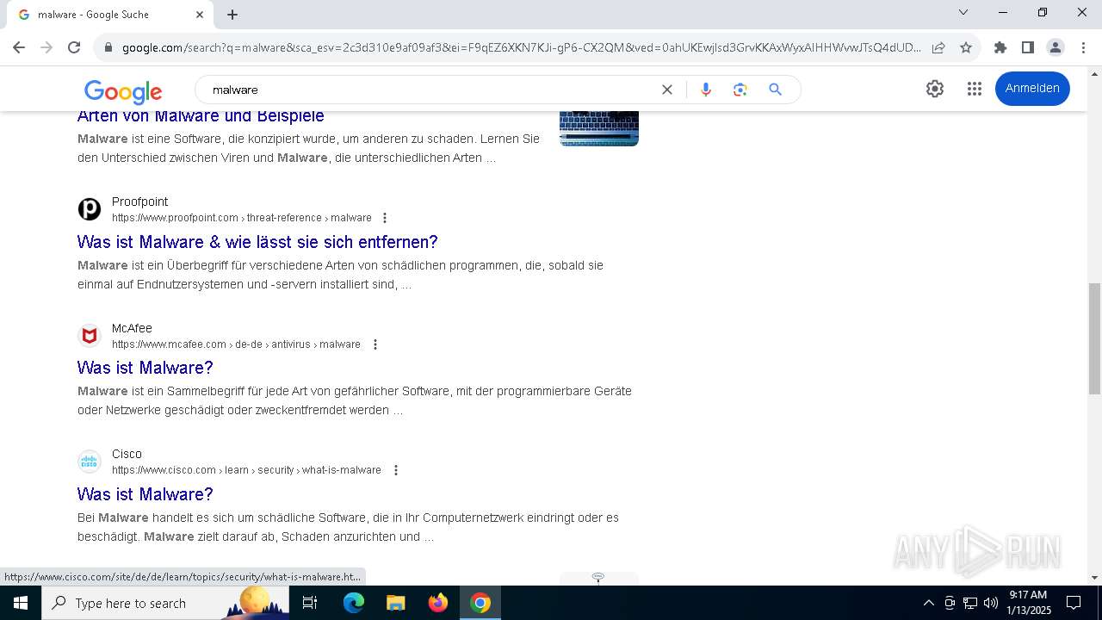Screen dimensions: 1102x620
Task: Start voice search with microphone icon
Action: [x=706, y=90]
